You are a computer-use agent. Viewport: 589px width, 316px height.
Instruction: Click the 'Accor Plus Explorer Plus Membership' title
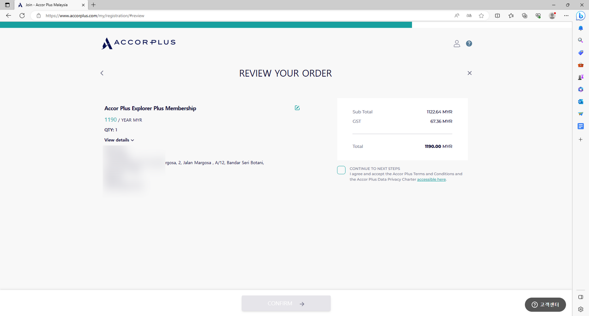tap(150, 108)
